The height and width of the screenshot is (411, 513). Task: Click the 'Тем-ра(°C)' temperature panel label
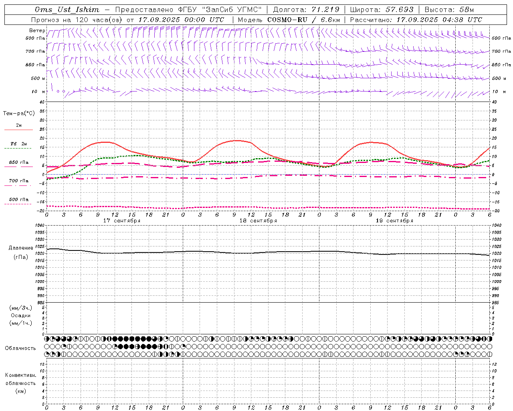19,114
